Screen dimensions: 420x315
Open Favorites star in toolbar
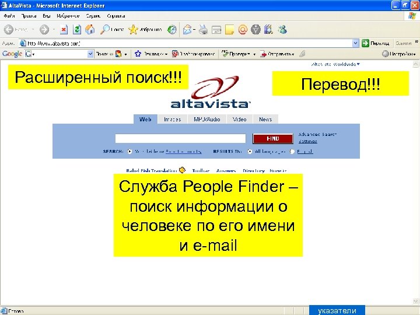tap(145, 30)
